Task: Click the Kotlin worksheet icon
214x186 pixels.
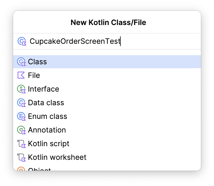Action: point(21,157)
